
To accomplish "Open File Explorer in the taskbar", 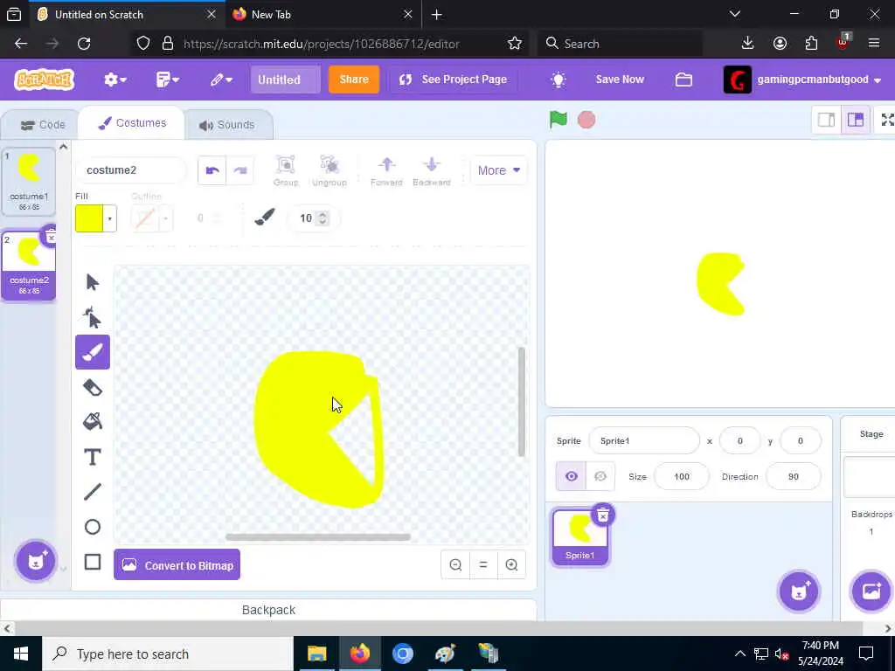I will coord(316,654).
